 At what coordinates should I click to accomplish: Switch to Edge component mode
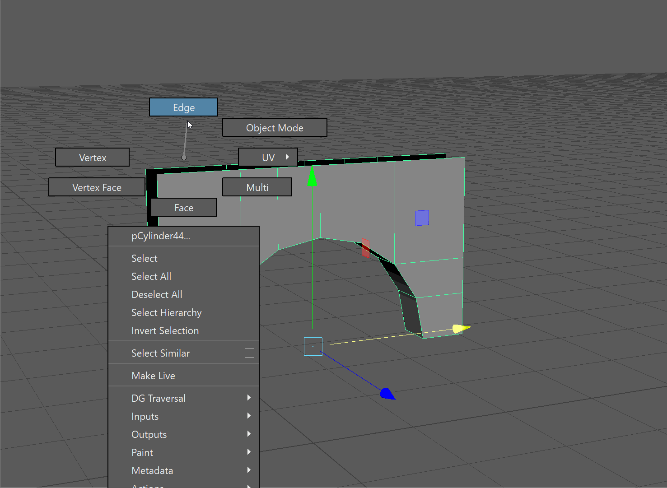pyautogui.click(x=183, y=107)
